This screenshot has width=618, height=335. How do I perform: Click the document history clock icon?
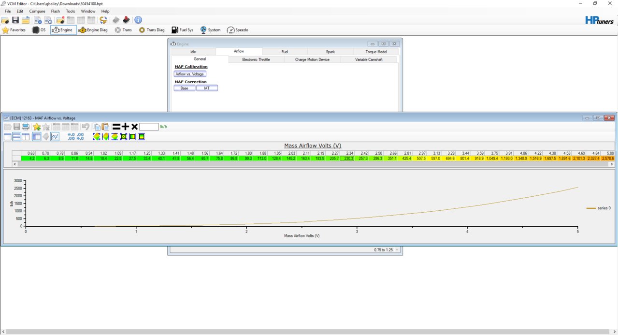tap(48, 20)
